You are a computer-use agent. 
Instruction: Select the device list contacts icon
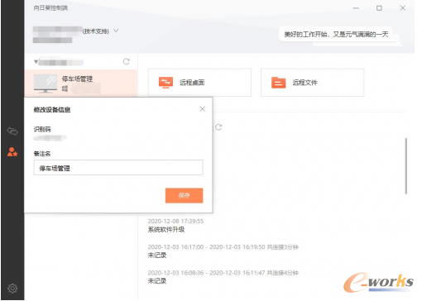12,152
